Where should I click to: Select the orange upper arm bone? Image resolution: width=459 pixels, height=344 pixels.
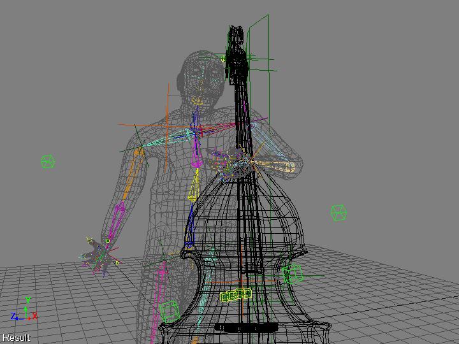(133, 174)
